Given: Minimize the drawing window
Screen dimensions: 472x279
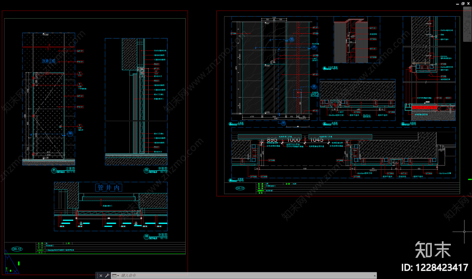Looking at the screenshot, I should pyautogui.click(x=458, y=4).
